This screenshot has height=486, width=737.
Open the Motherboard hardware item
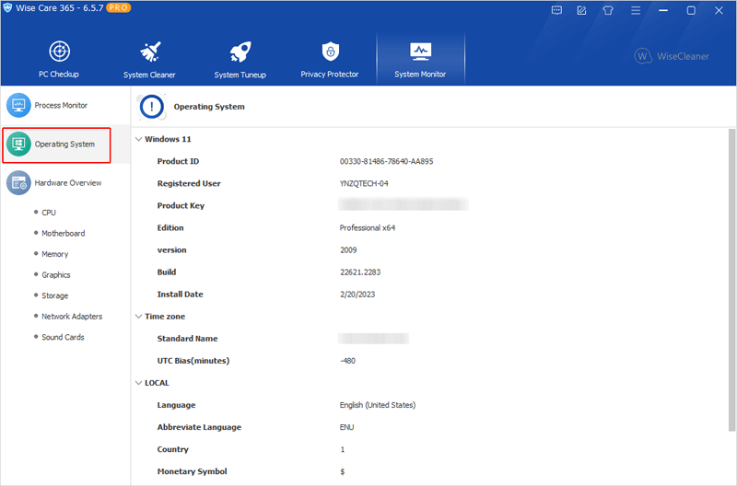pyautogui.click(x=64, y=234)
